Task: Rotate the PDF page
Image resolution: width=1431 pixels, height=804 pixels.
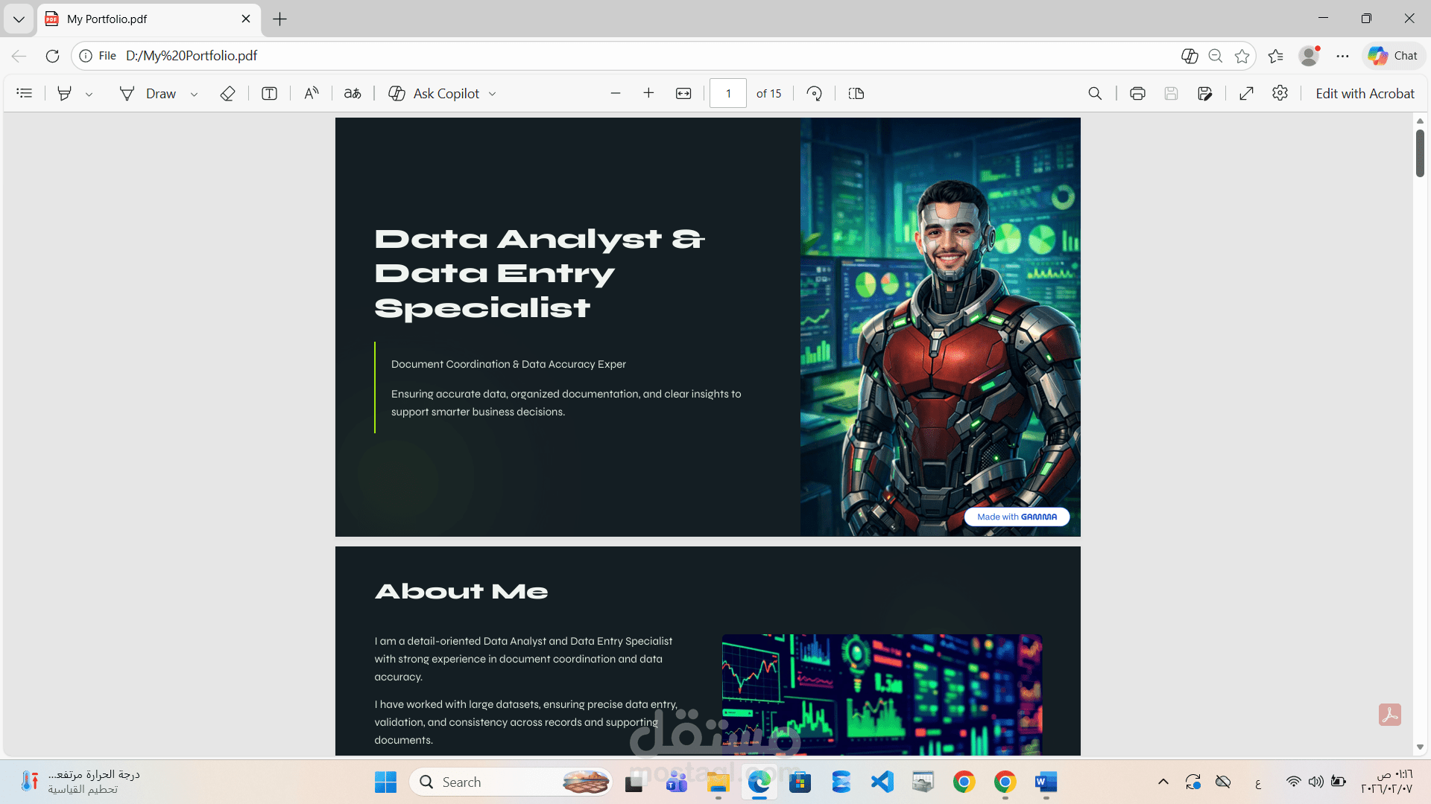Action: pos(814,94)
